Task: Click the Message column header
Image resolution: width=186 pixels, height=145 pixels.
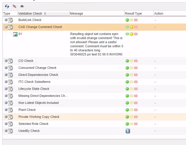Action: pos(97,13)
